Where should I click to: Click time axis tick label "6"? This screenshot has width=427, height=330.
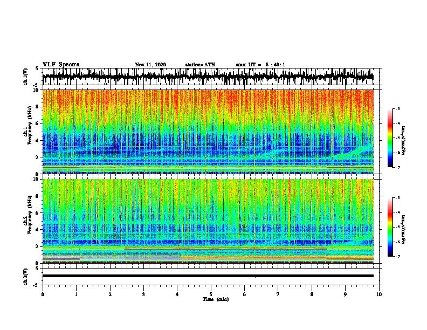coord(245,294)
